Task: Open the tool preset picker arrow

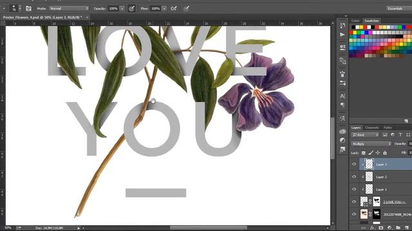Action: 4,8
